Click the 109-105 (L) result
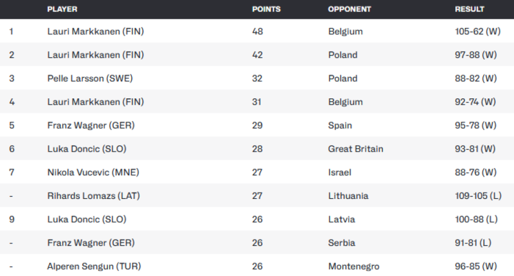This screenshot has height=276, width=514. (478, 195)
